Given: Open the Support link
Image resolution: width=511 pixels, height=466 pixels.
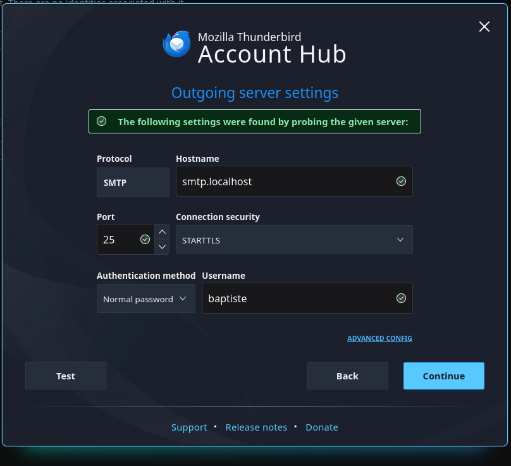Looking at the screenshot, I should point(189,427).
